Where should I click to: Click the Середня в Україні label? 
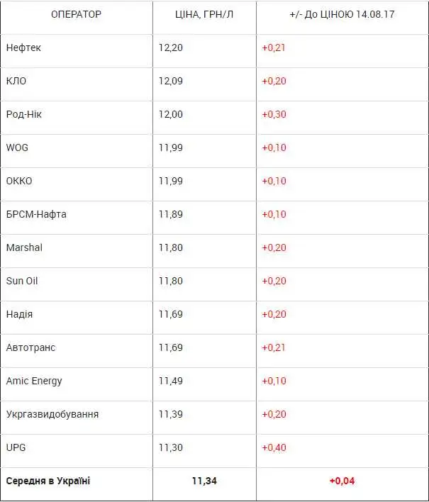[48, 481]
